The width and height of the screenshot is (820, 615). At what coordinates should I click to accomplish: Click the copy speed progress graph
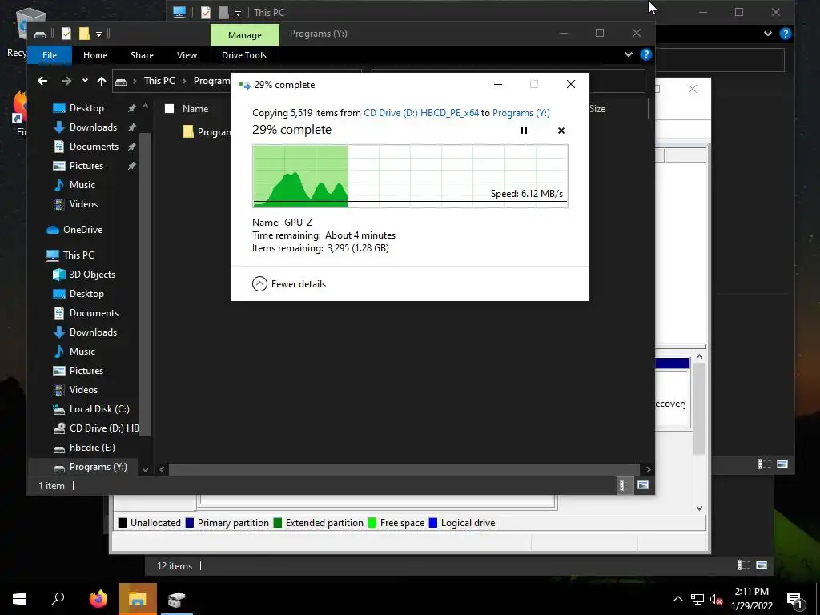[x=410, y=175]
